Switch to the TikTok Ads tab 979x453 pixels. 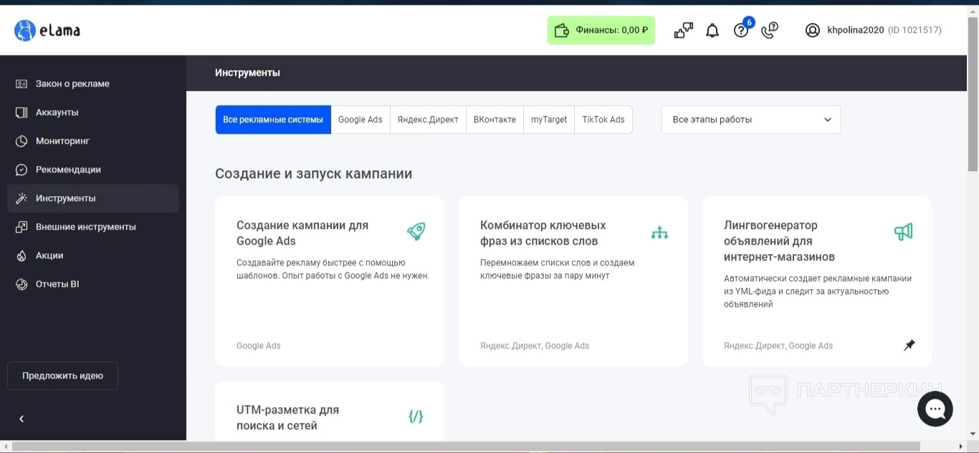[603, 120]
